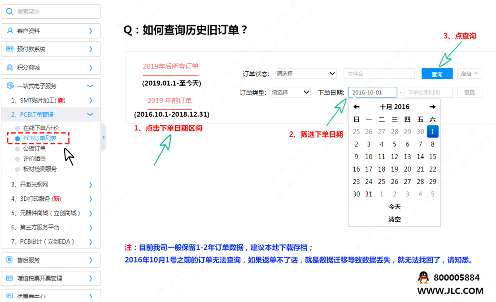Click the 重置 reset button
Image resolution: width=496 pixels, height=302 pixels.
click(x=469, y=92)
